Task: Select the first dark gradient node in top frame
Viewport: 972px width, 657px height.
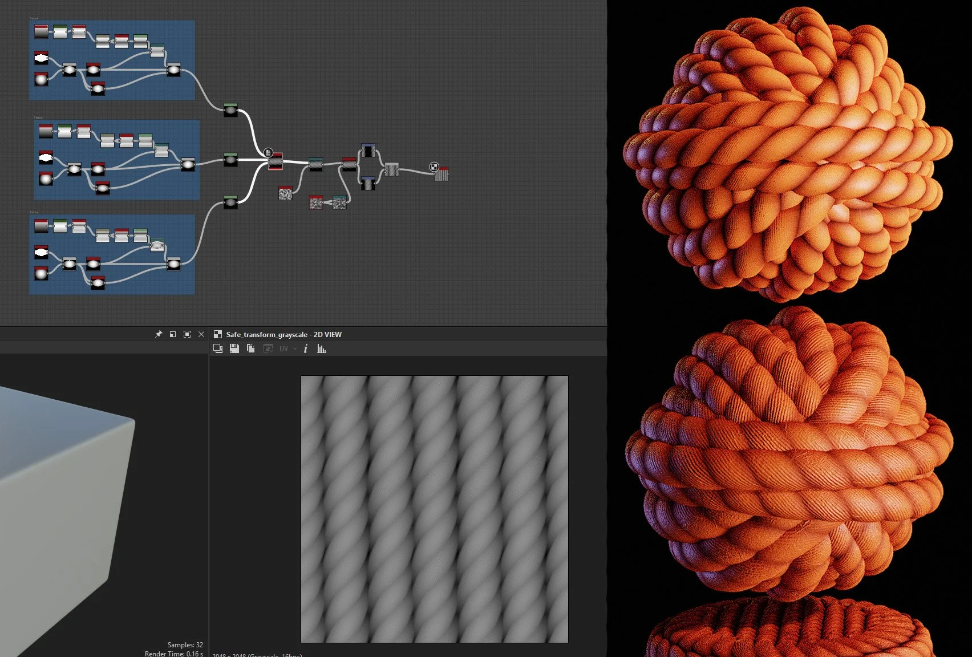Action: pyautogui.click(x=41, y=31)
